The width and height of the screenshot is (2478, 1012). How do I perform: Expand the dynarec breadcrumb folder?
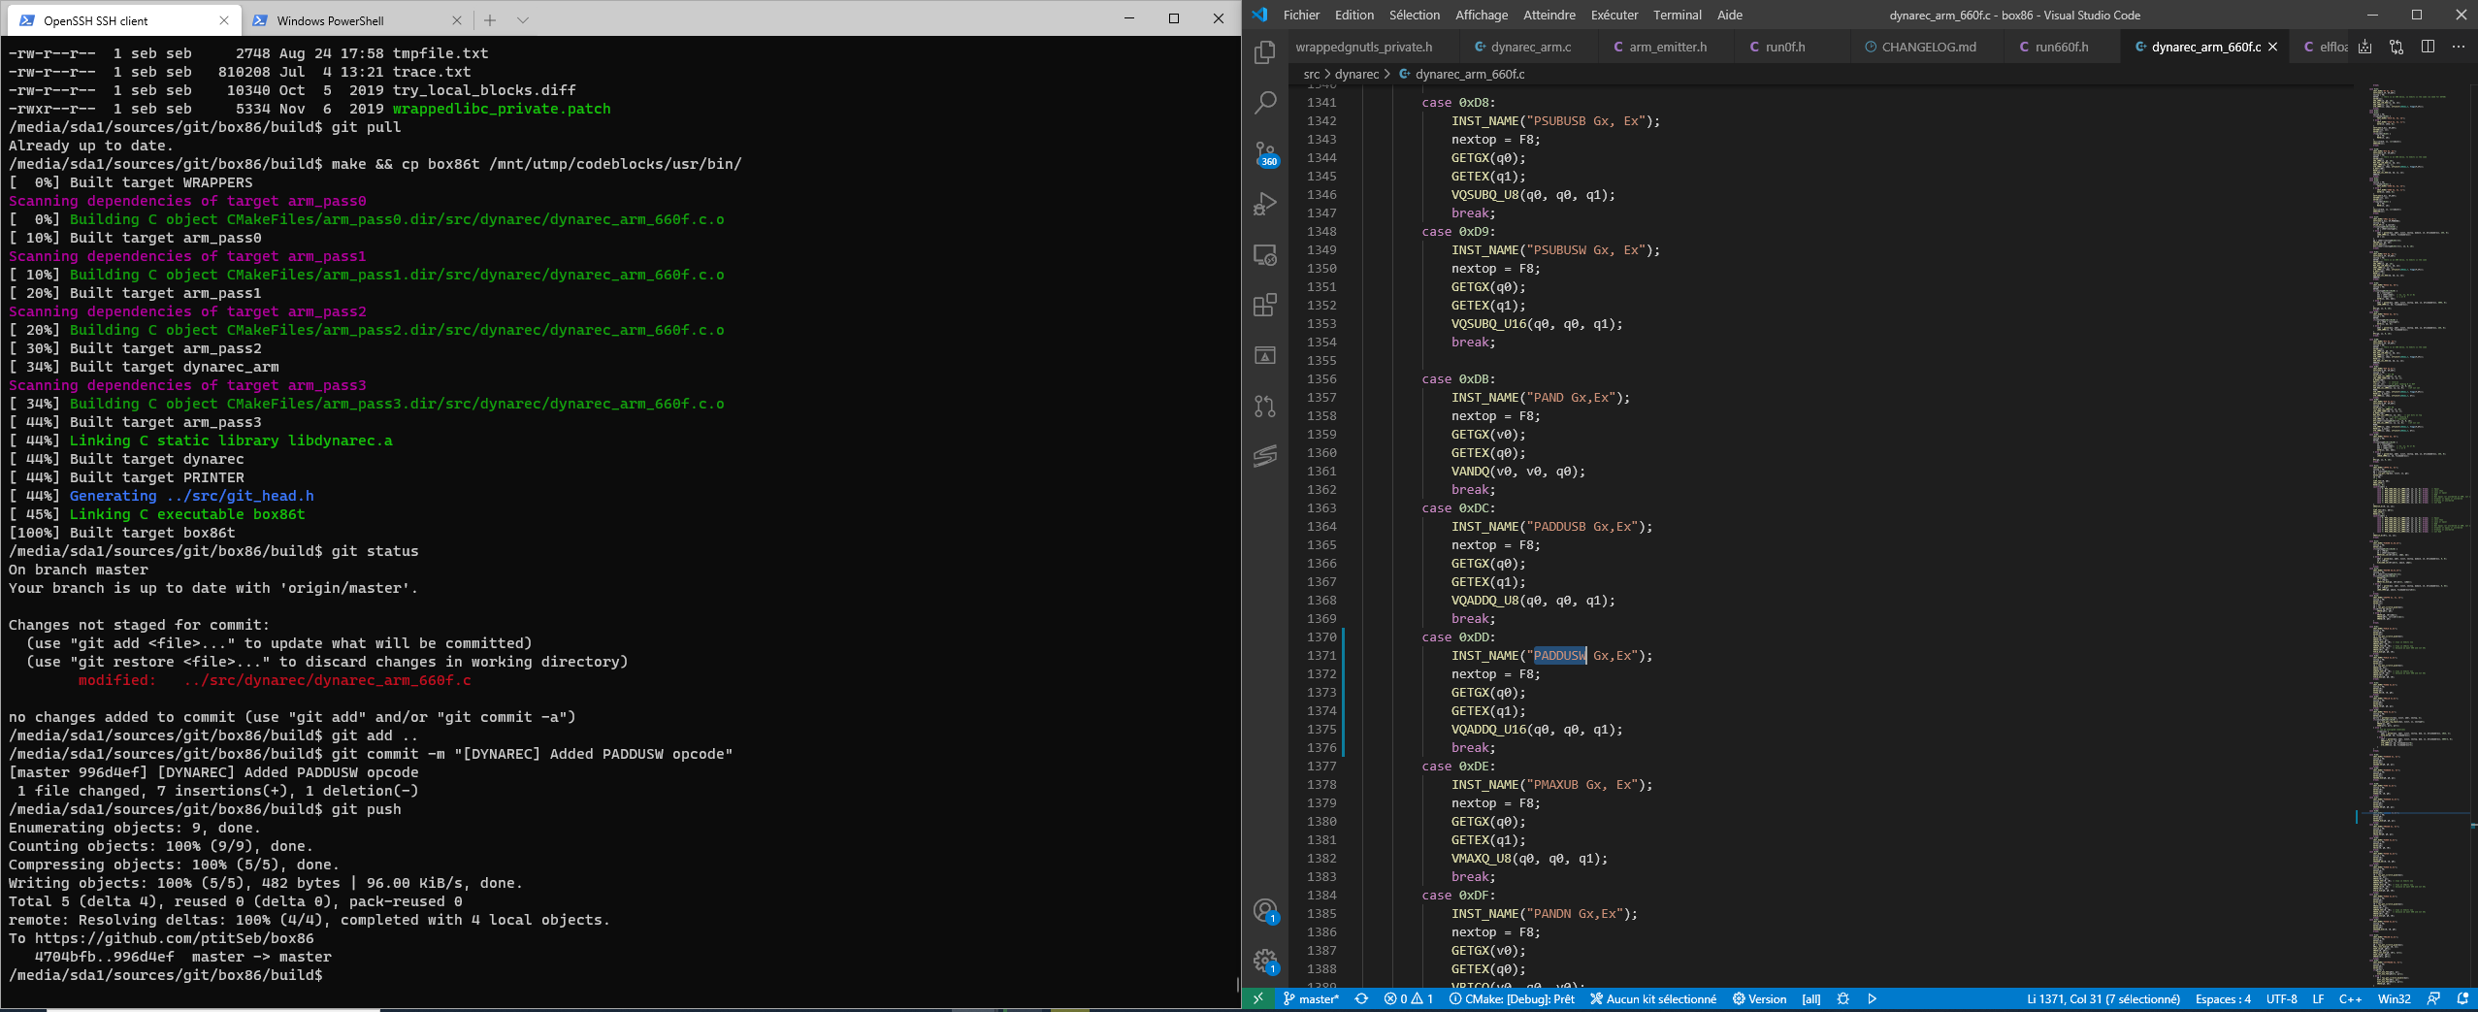coord(1356,74)
